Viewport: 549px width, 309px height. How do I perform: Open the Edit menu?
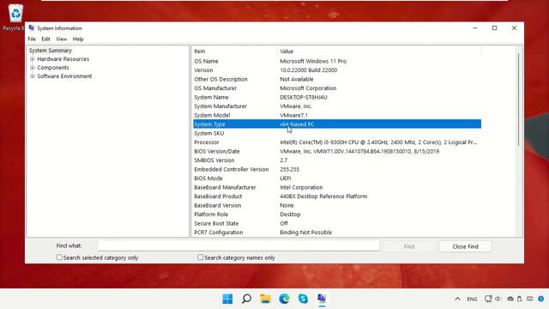[45, 39]
